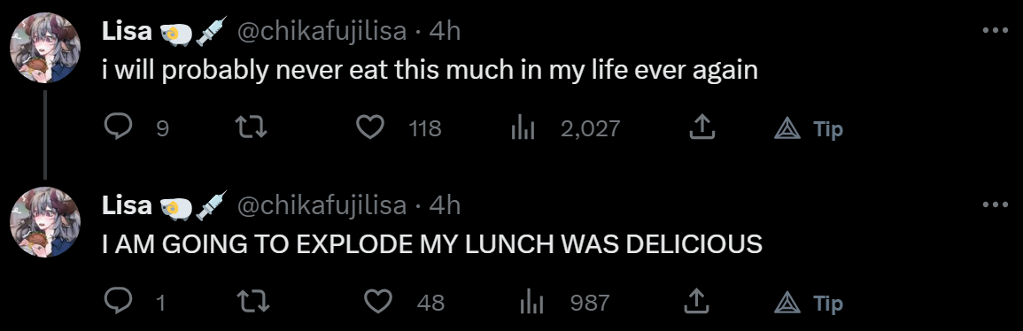
Task: Share the second tweet via share icon
Action: tap(695, 302)
